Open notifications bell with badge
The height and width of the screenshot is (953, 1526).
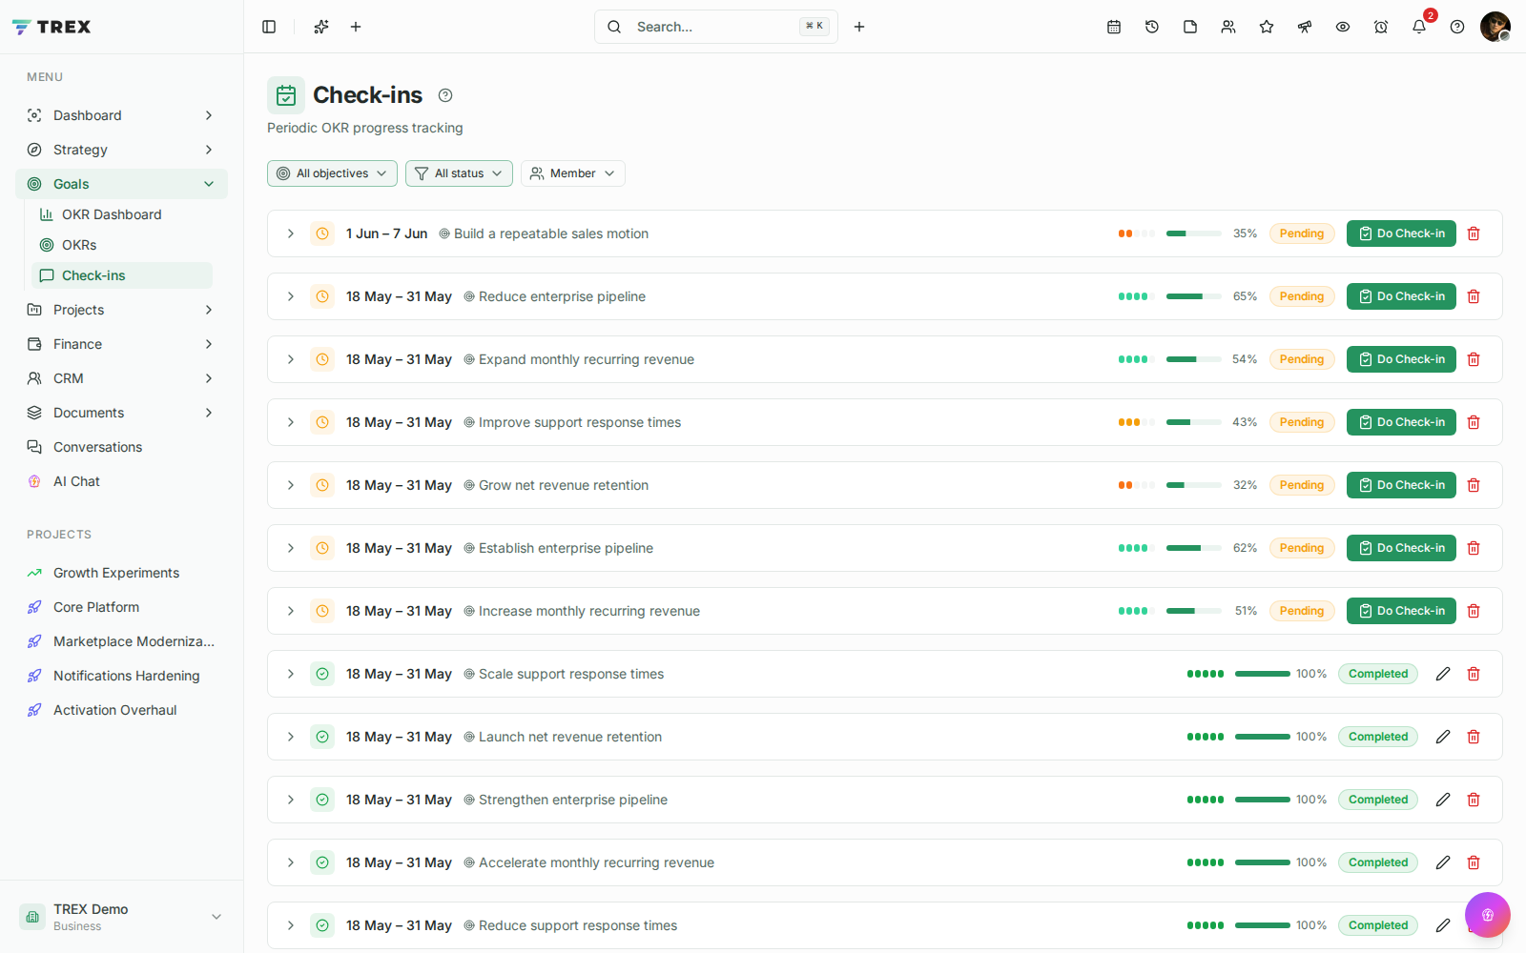coord(1419,27)
